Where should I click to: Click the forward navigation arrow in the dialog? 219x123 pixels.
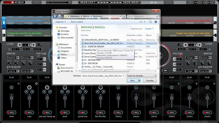(59, 16)
